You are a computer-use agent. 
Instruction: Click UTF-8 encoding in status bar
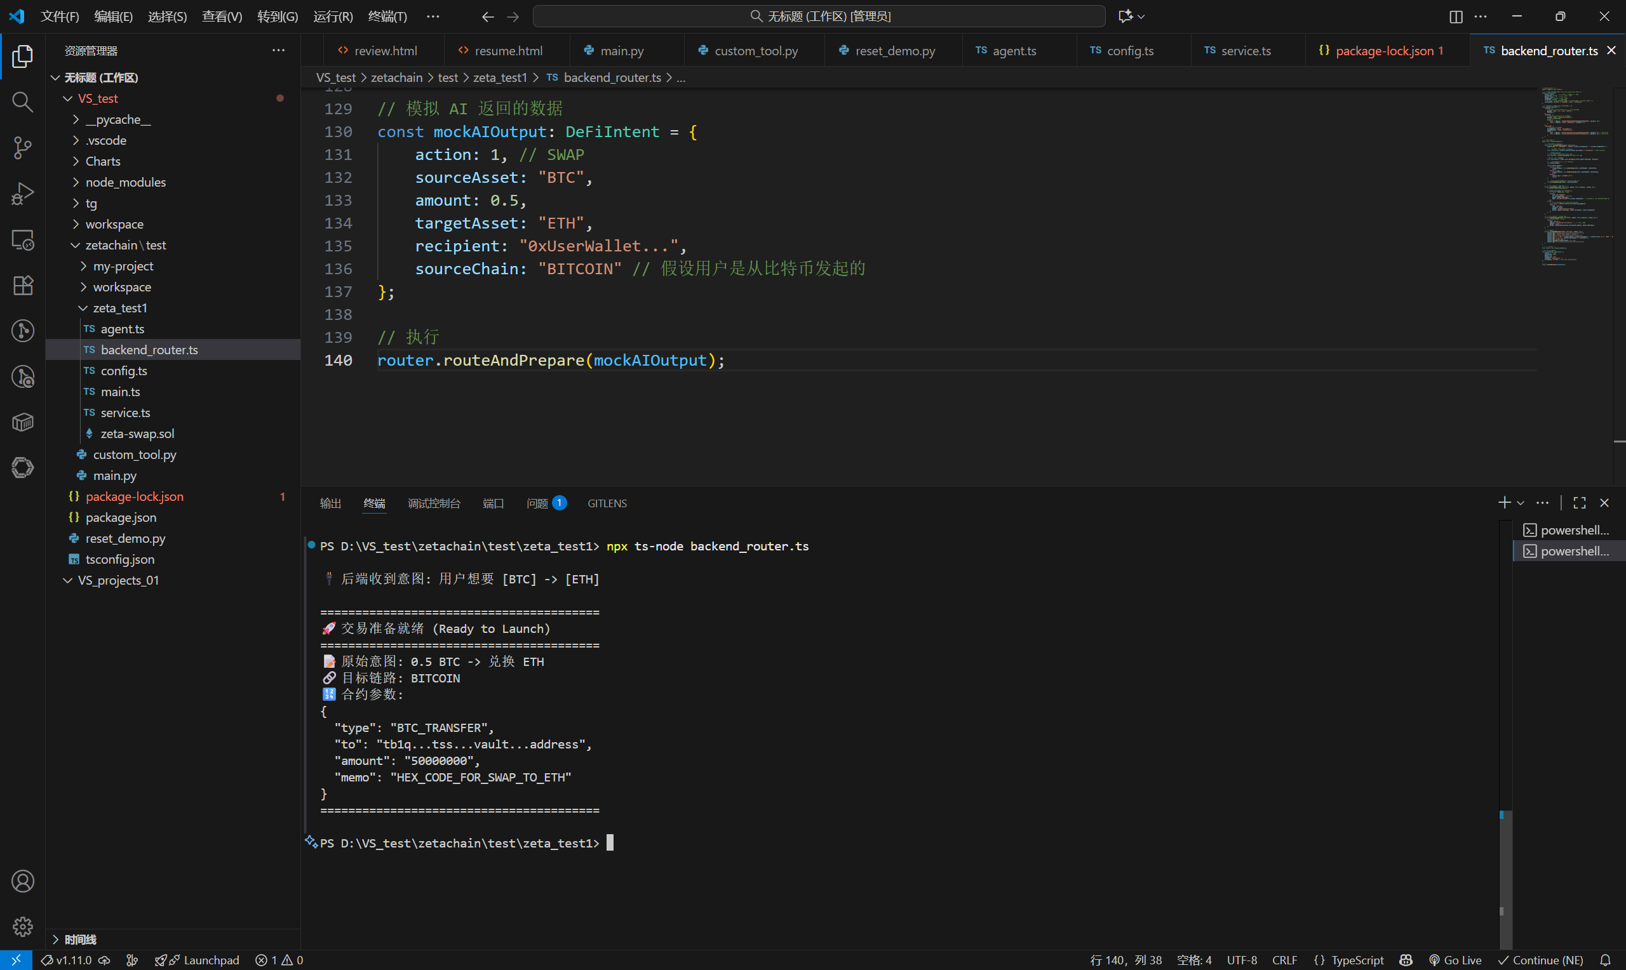pyautogui.click(x=1242, y=960)
